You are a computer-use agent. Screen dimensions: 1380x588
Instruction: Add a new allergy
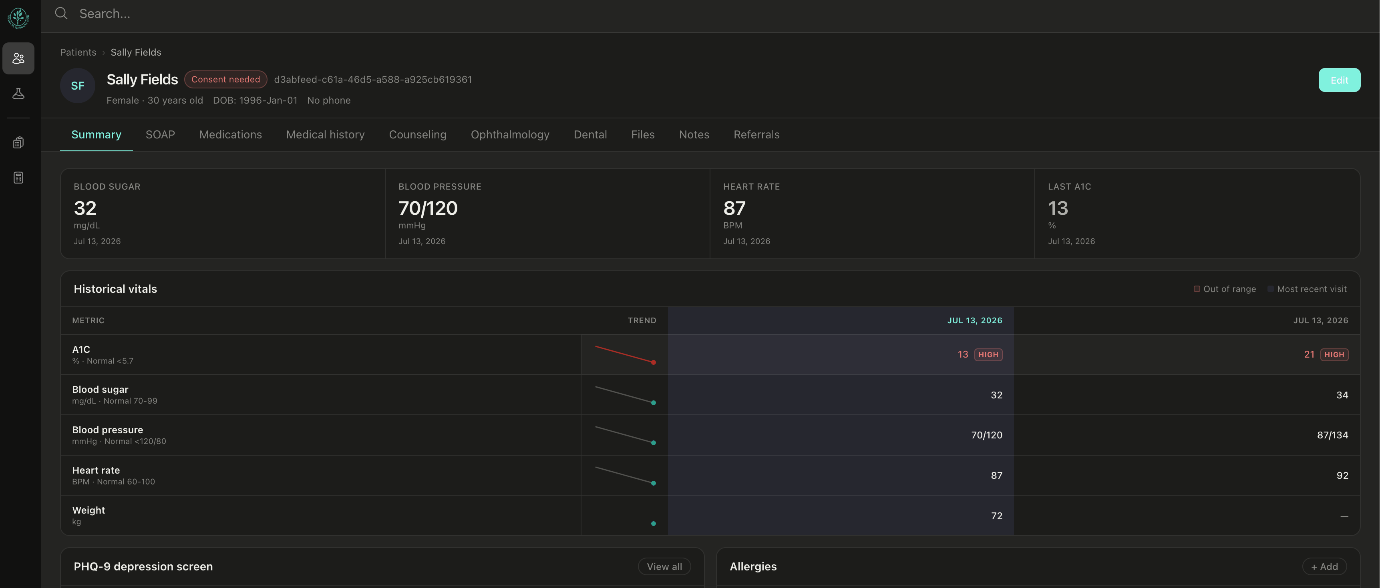(1324, 566)
